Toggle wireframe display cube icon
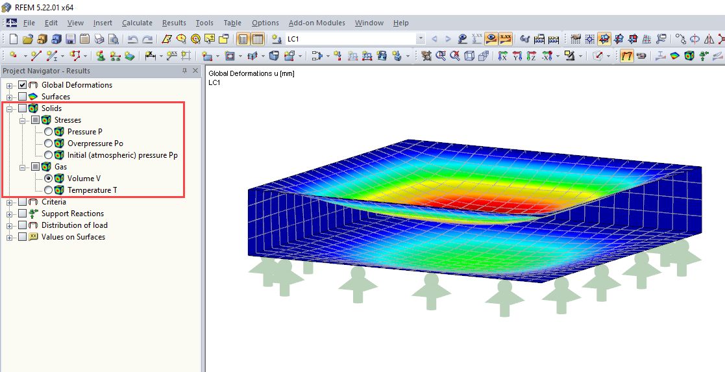The width and height of the screenshot is (725, 372). (x=469, y=56)
